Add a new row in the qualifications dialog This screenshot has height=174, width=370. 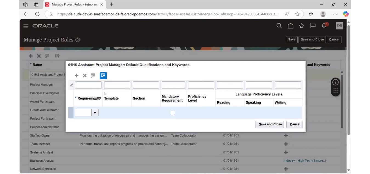point(77,75)
